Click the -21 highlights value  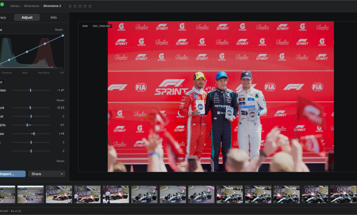[62, 125]
